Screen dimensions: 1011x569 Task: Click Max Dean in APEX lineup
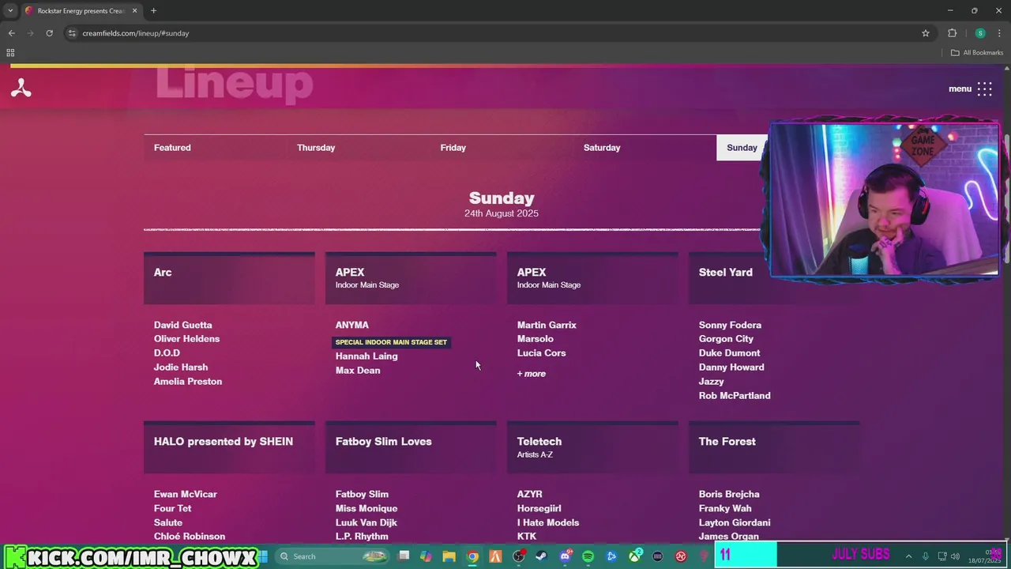358,371
